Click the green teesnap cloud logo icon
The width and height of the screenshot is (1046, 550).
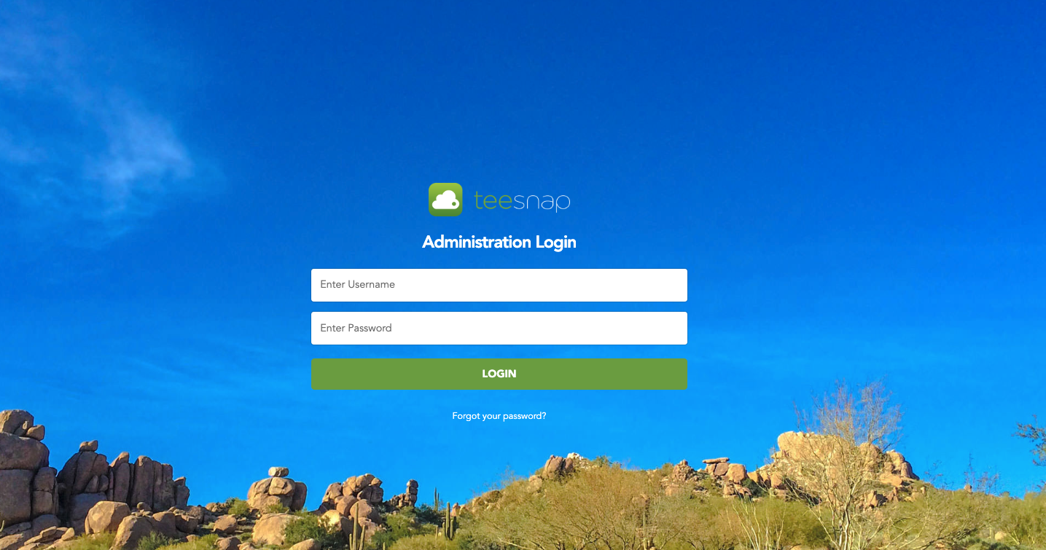tap(445, 200)
